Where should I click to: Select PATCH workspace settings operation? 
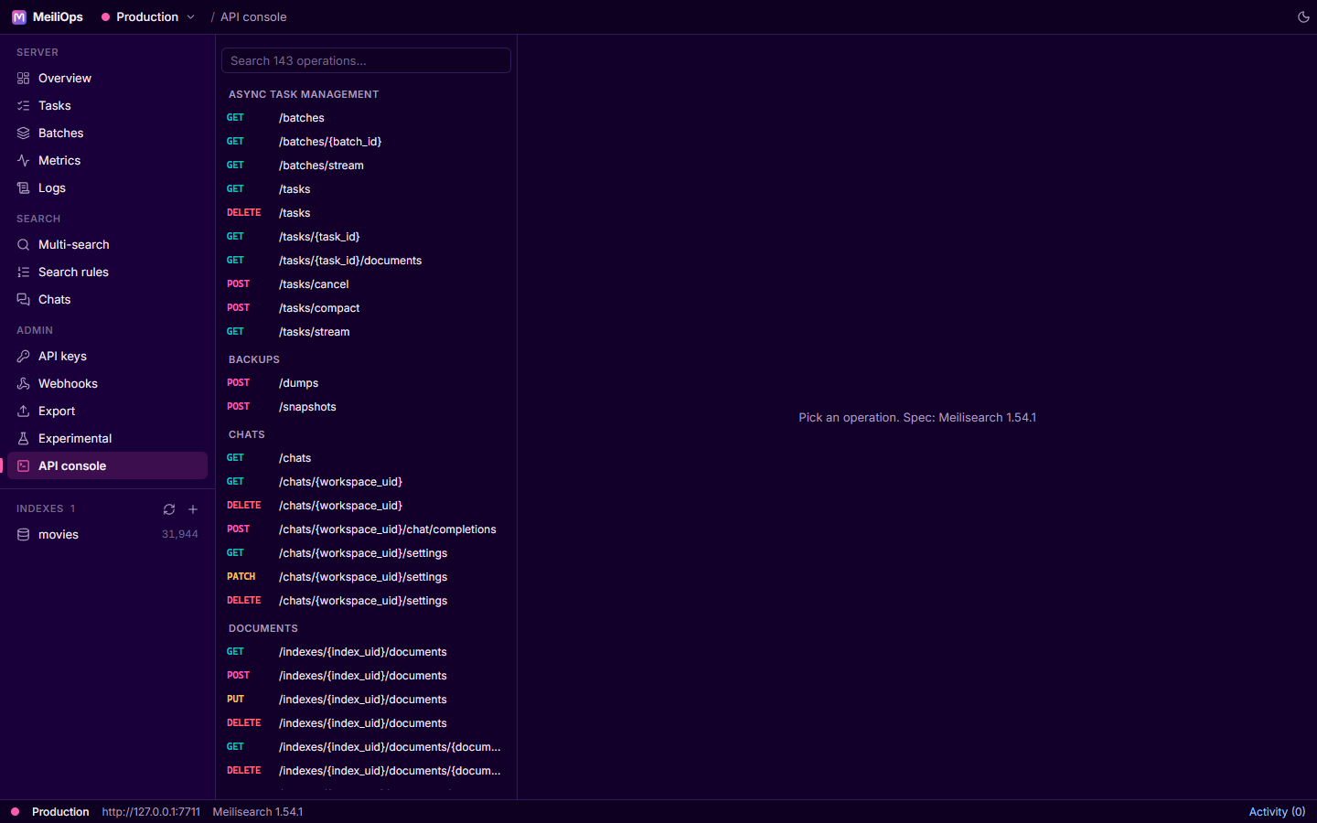point(366,576)
